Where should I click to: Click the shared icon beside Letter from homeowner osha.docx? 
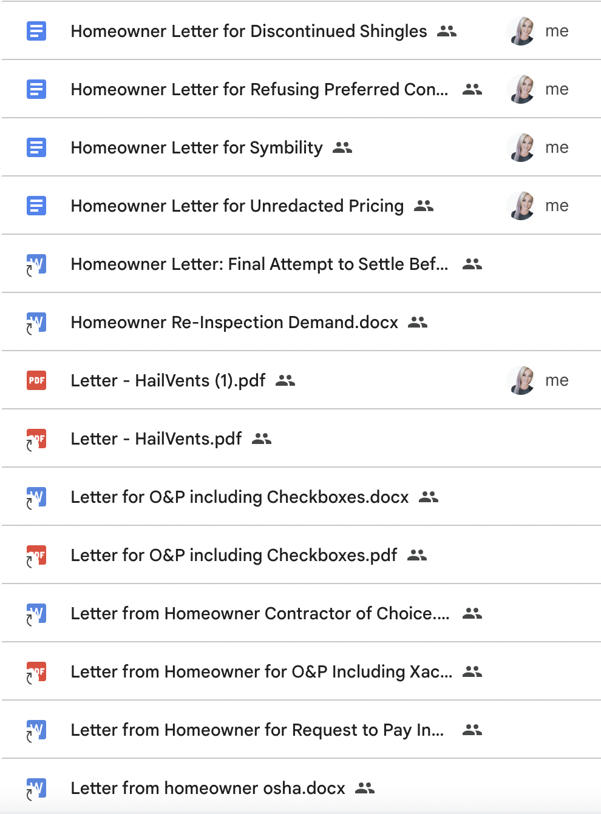(365, 788)
